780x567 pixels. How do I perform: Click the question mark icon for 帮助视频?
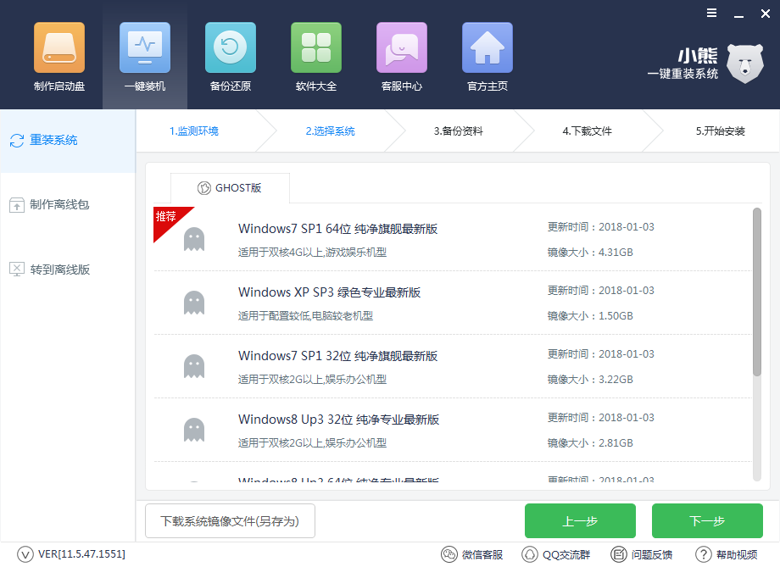point(704,554)
